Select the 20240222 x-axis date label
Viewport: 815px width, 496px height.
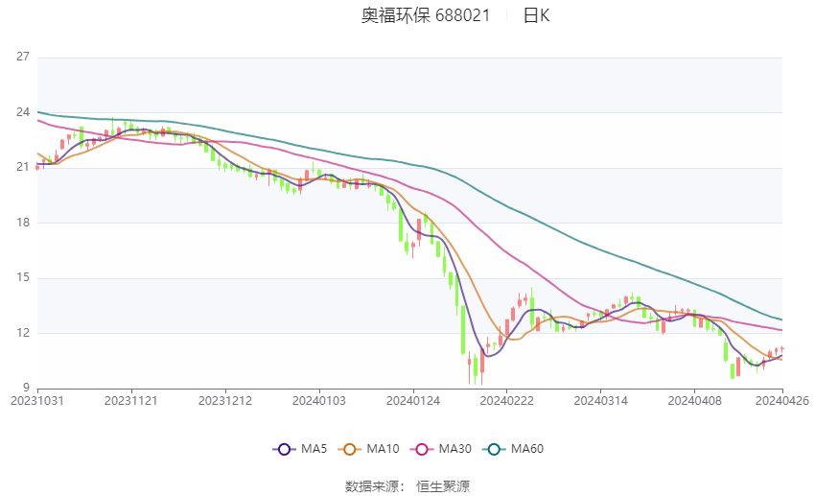pyautogui.click(x=507, y=401)
